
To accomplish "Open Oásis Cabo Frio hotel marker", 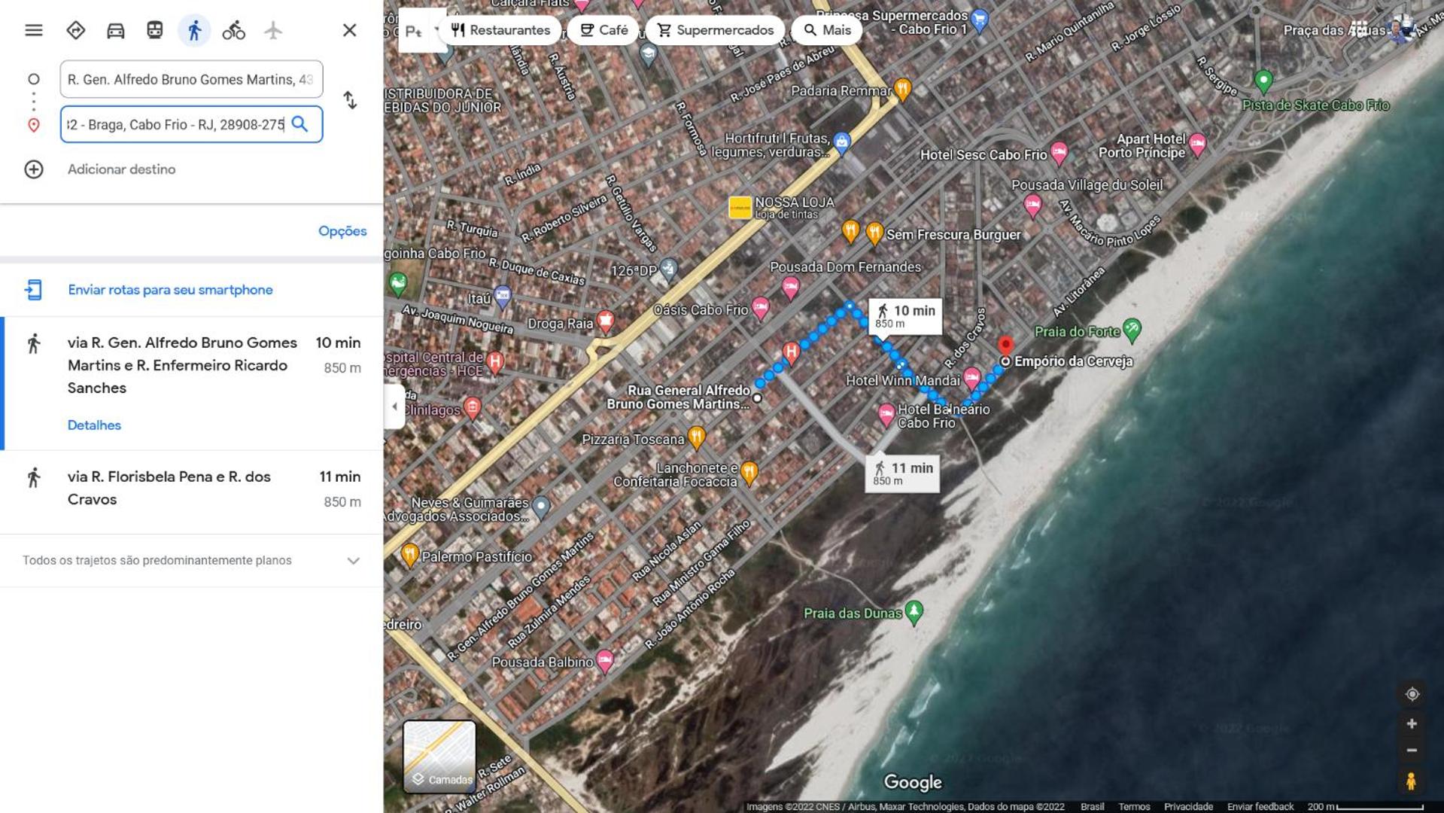I will (x=761, y=307).
